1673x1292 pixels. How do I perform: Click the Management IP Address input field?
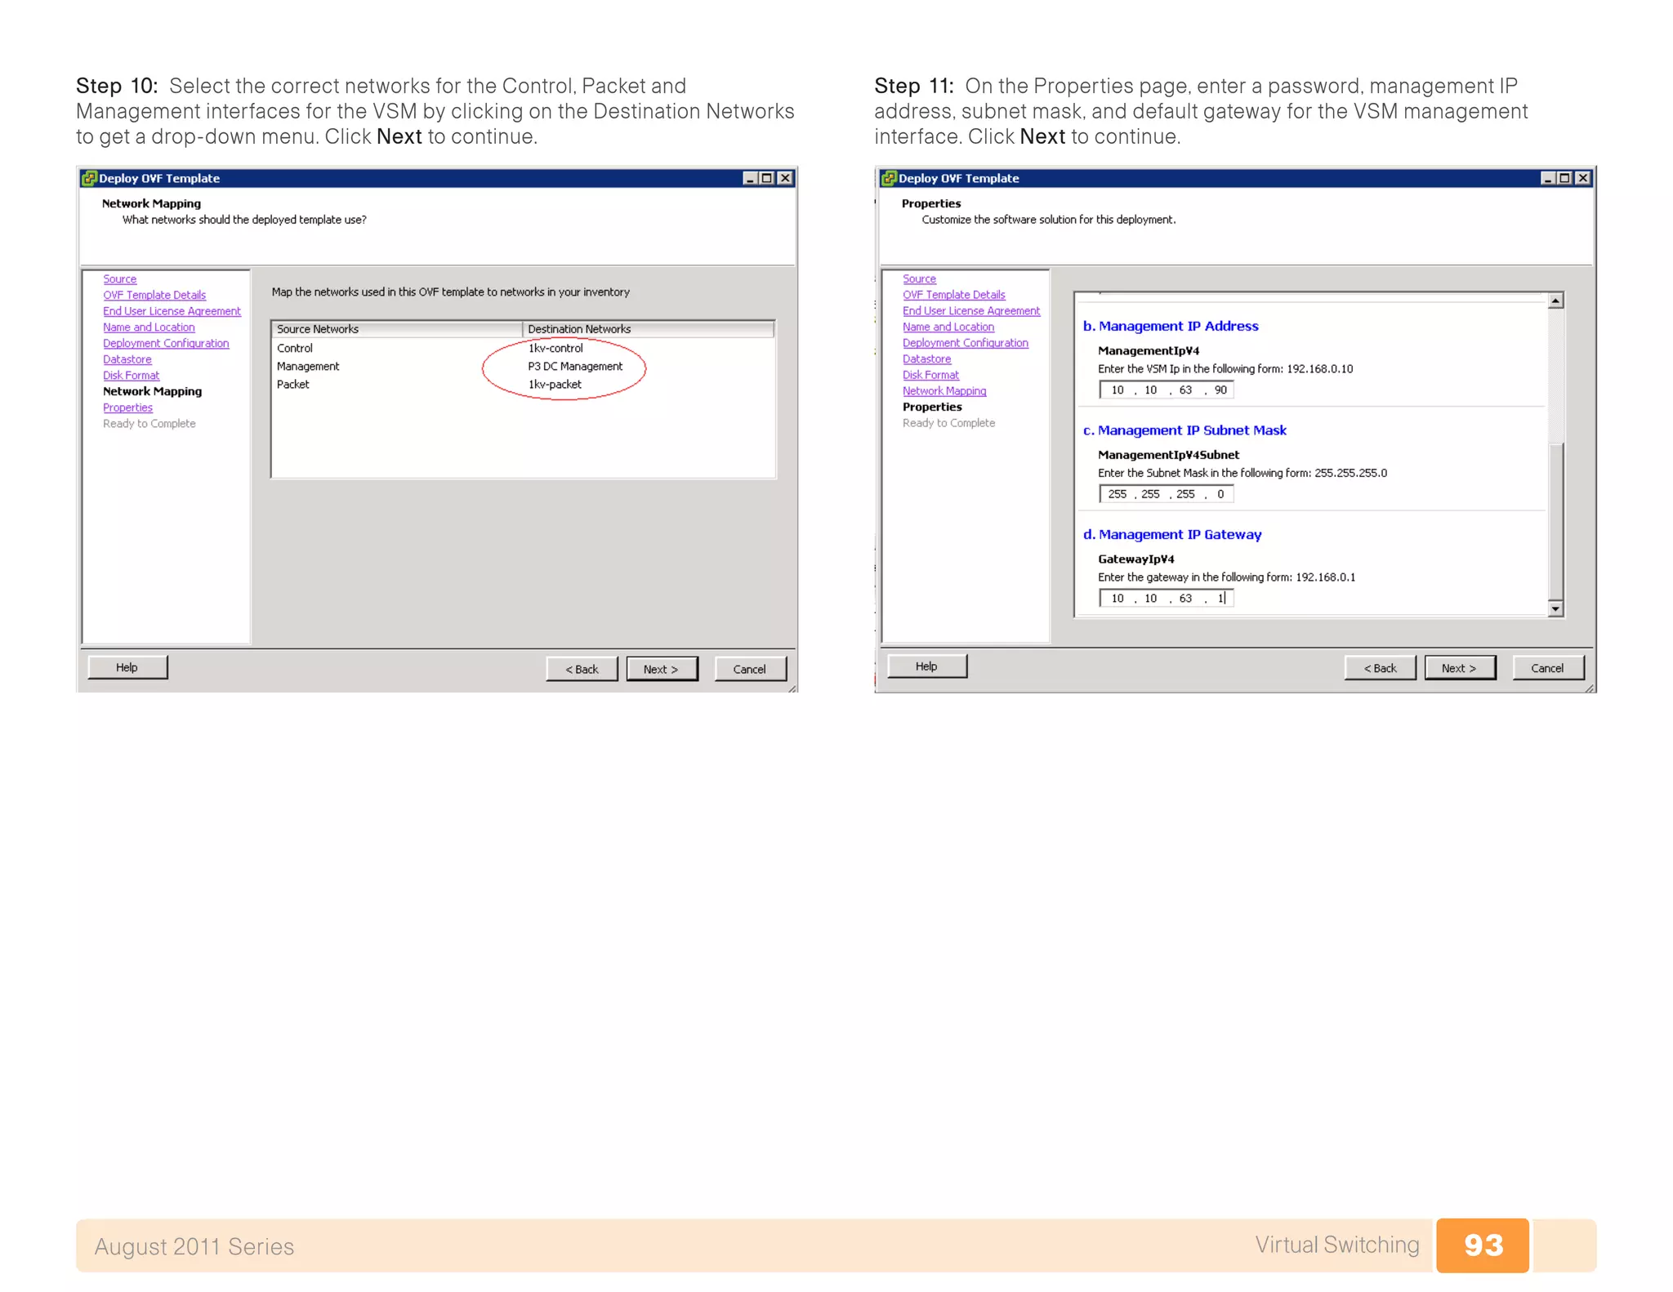pos(1166,390)
